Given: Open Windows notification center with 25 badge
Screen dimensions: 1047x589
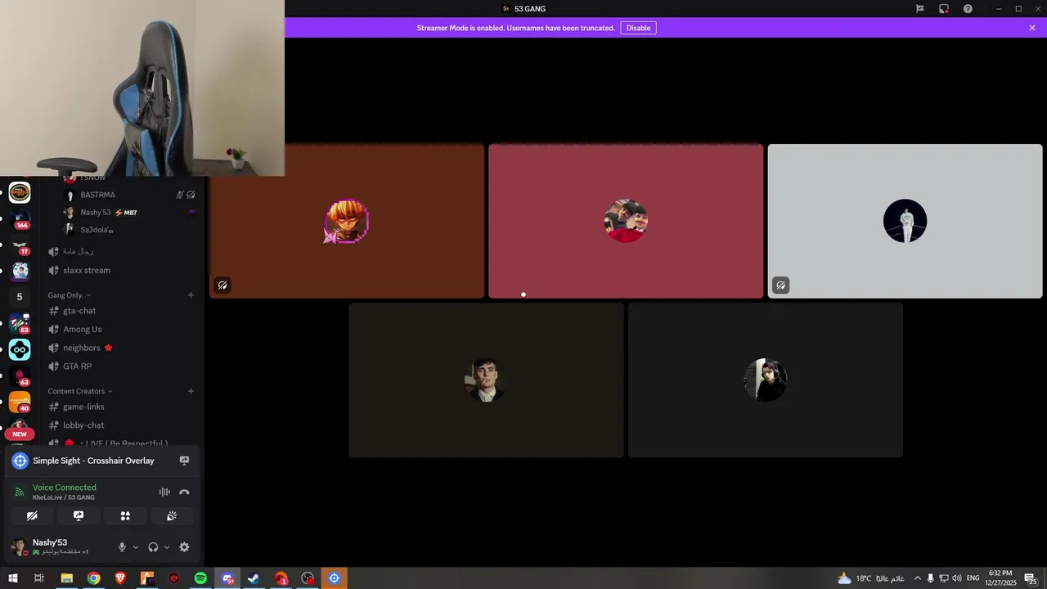Looking at the screenshot, I should click(1031, 578).
